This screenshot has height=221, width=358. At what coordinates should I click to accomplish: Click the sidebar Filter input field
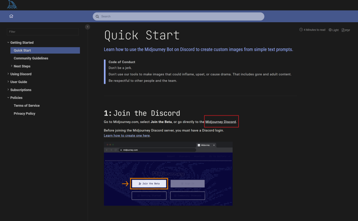click(43, 31)
